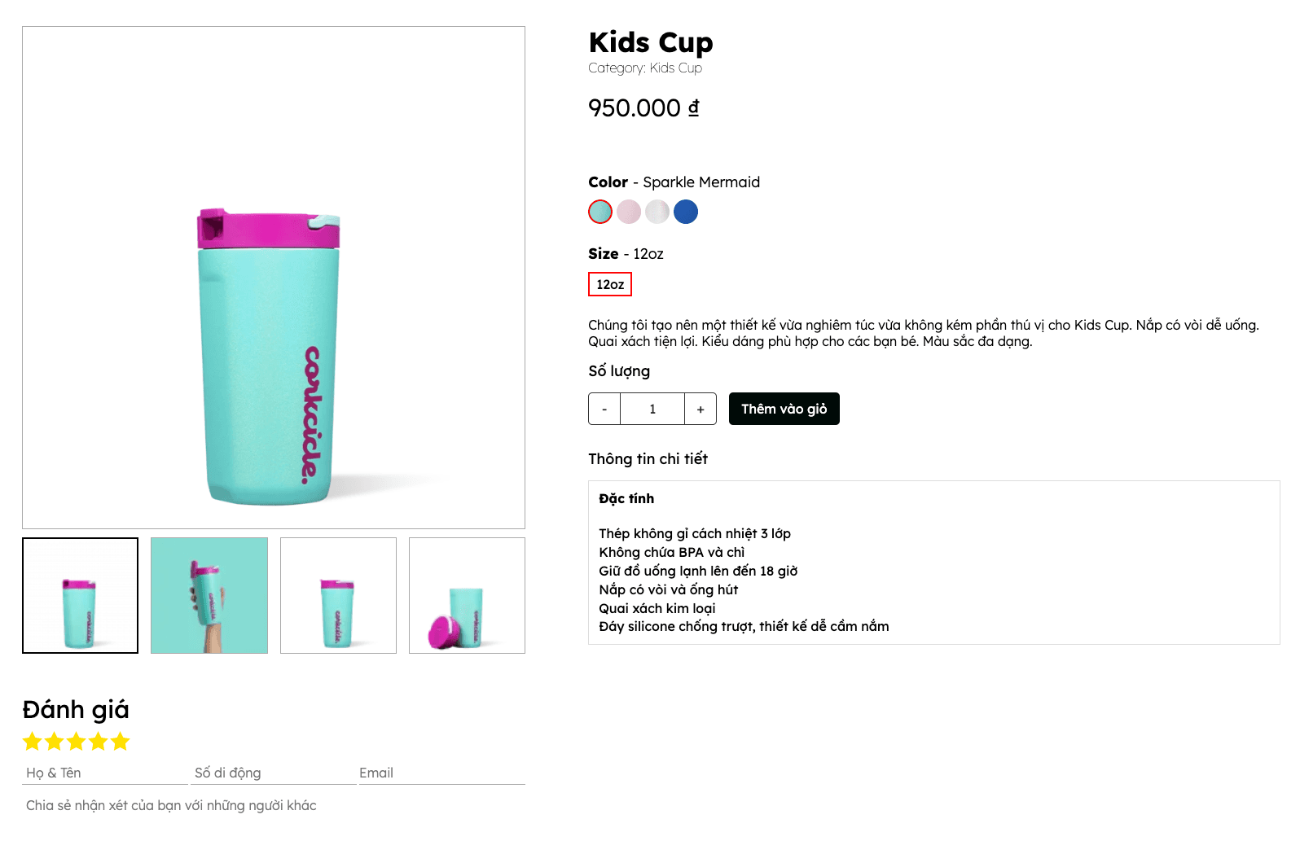Screen dimensions: 1300x841
Task: Show the third cup thumbnail image
Action: coord(338,595)
